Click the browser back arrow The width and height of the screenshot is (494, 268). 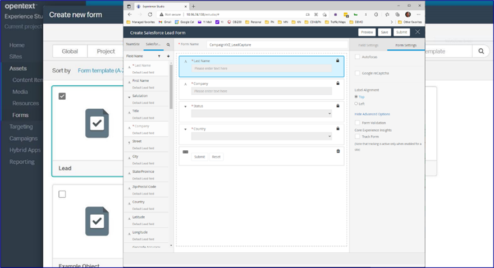point(130,15)
